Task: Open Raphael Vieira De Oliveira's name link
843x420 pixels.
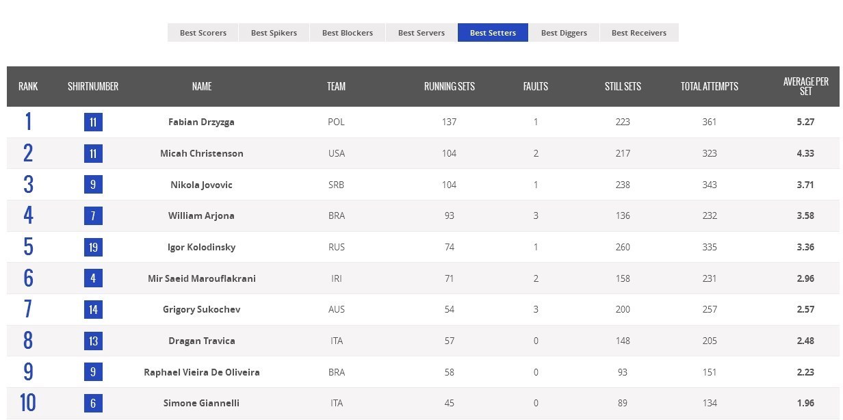Action: [x=202, y=372]
